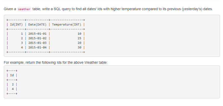Viewport: 223px width, 106px height.
Task: Click the highlighted Weather code tag
Action: point(25,9)
